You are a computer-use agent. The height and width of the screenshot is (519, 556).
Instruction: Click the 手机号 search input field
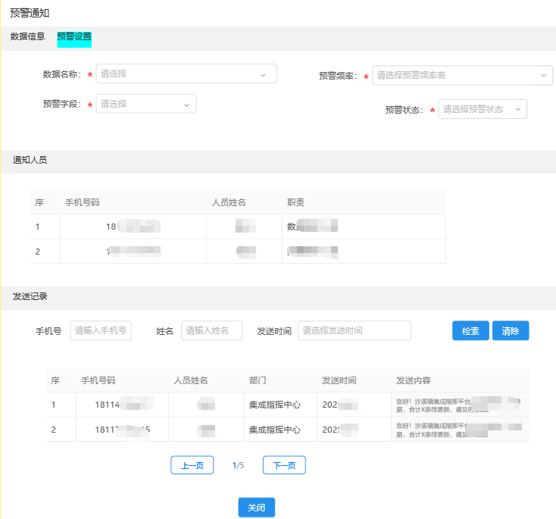101,330
